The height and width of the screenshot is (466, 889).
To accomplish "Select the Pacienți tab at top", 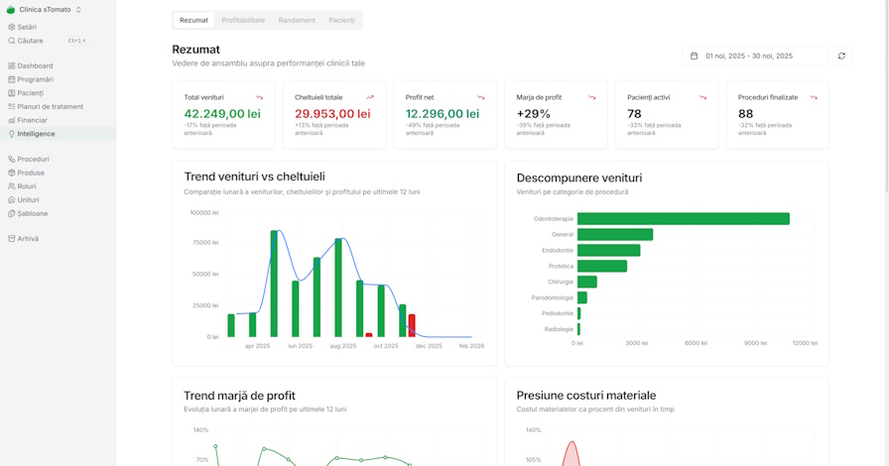I will coord(341,20).
